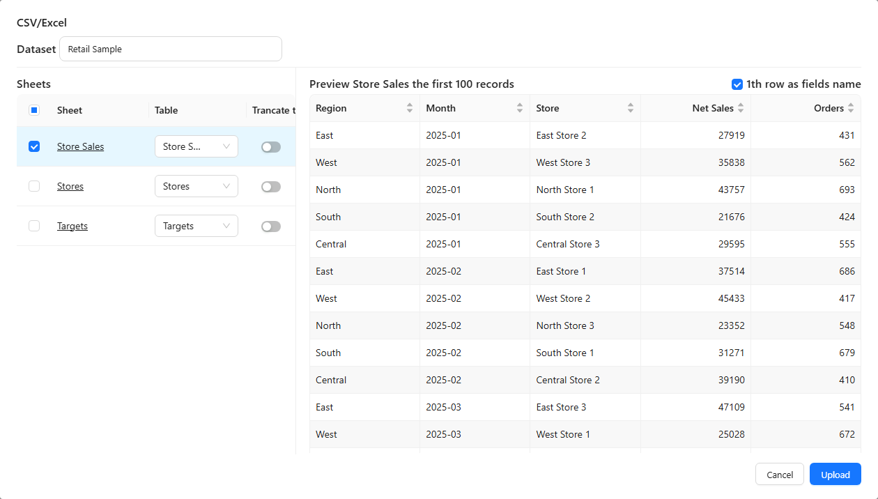The height and width of the screenshot is (499, 878).
Task: Toggle the select-all sheets checkbox in header
Action: 34,110
